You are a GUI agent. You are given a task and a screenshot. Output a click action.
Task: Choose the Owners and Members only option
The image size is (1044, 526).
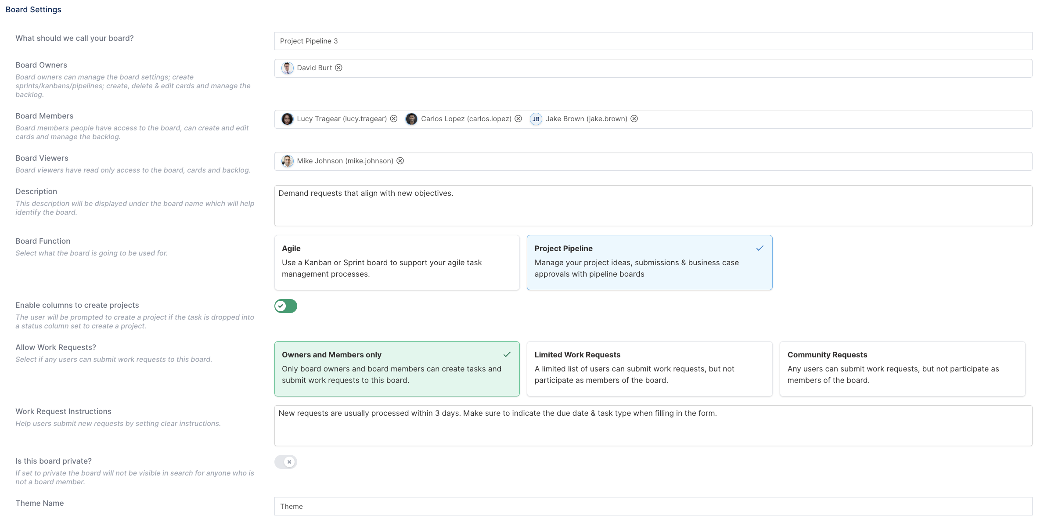pos(397,369)
